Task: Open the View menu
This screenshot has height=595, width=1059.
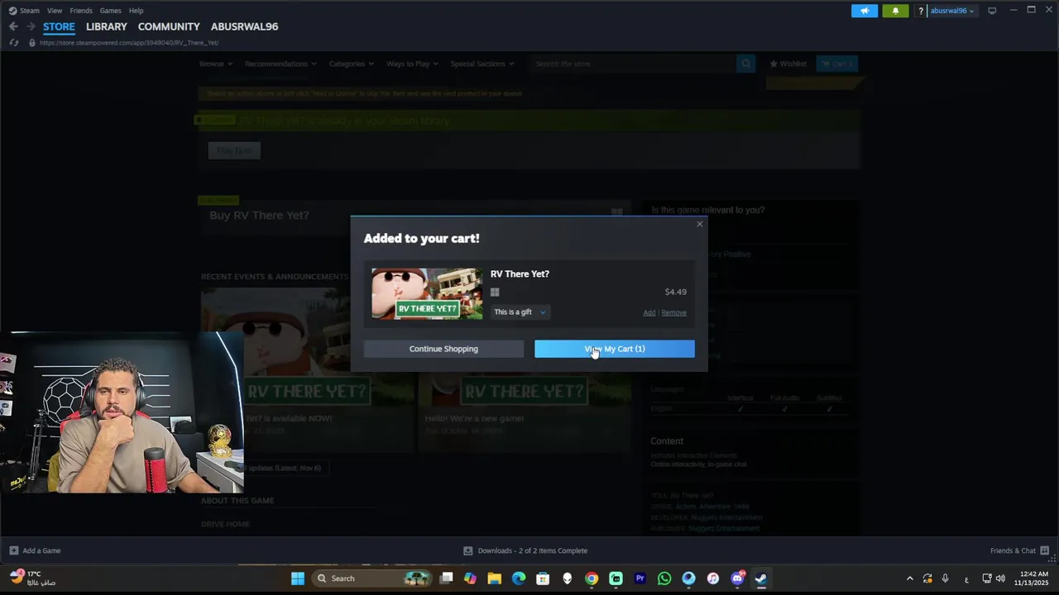Action: 55,11
